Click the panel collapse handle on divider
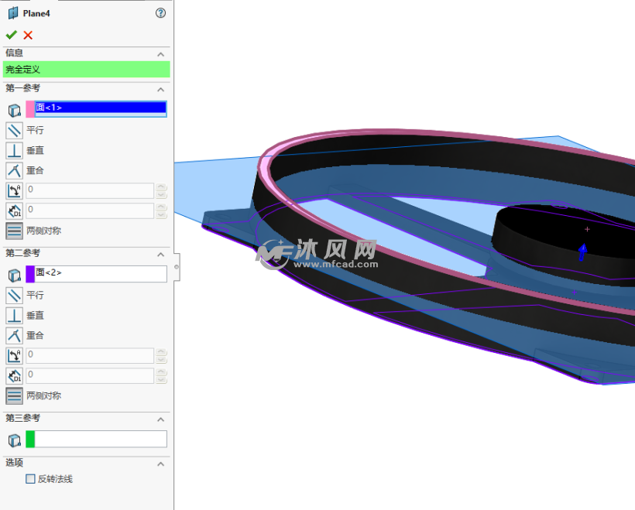This screenshot has height=510, width=635. [x=177, y=267]
